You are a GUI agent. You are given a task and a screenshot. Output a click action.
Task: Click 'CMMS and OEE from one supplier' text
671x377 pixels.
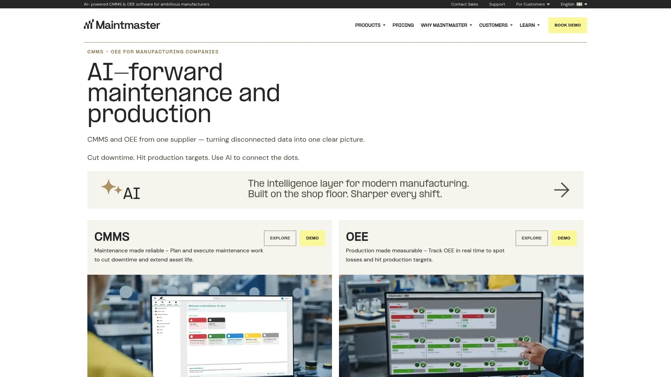[x=226, y=139]
